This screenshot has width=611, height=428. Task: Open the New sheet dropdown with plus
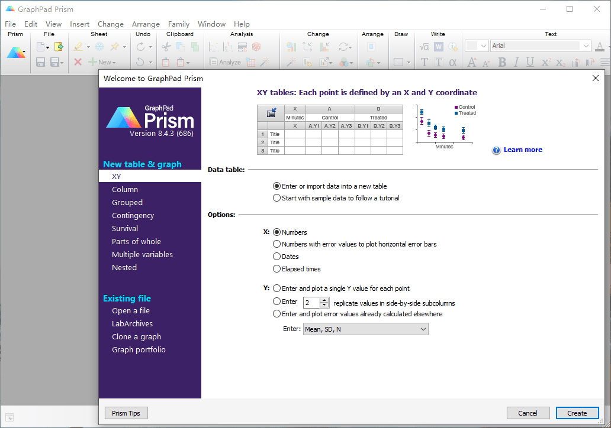click(x=102, y=62)
